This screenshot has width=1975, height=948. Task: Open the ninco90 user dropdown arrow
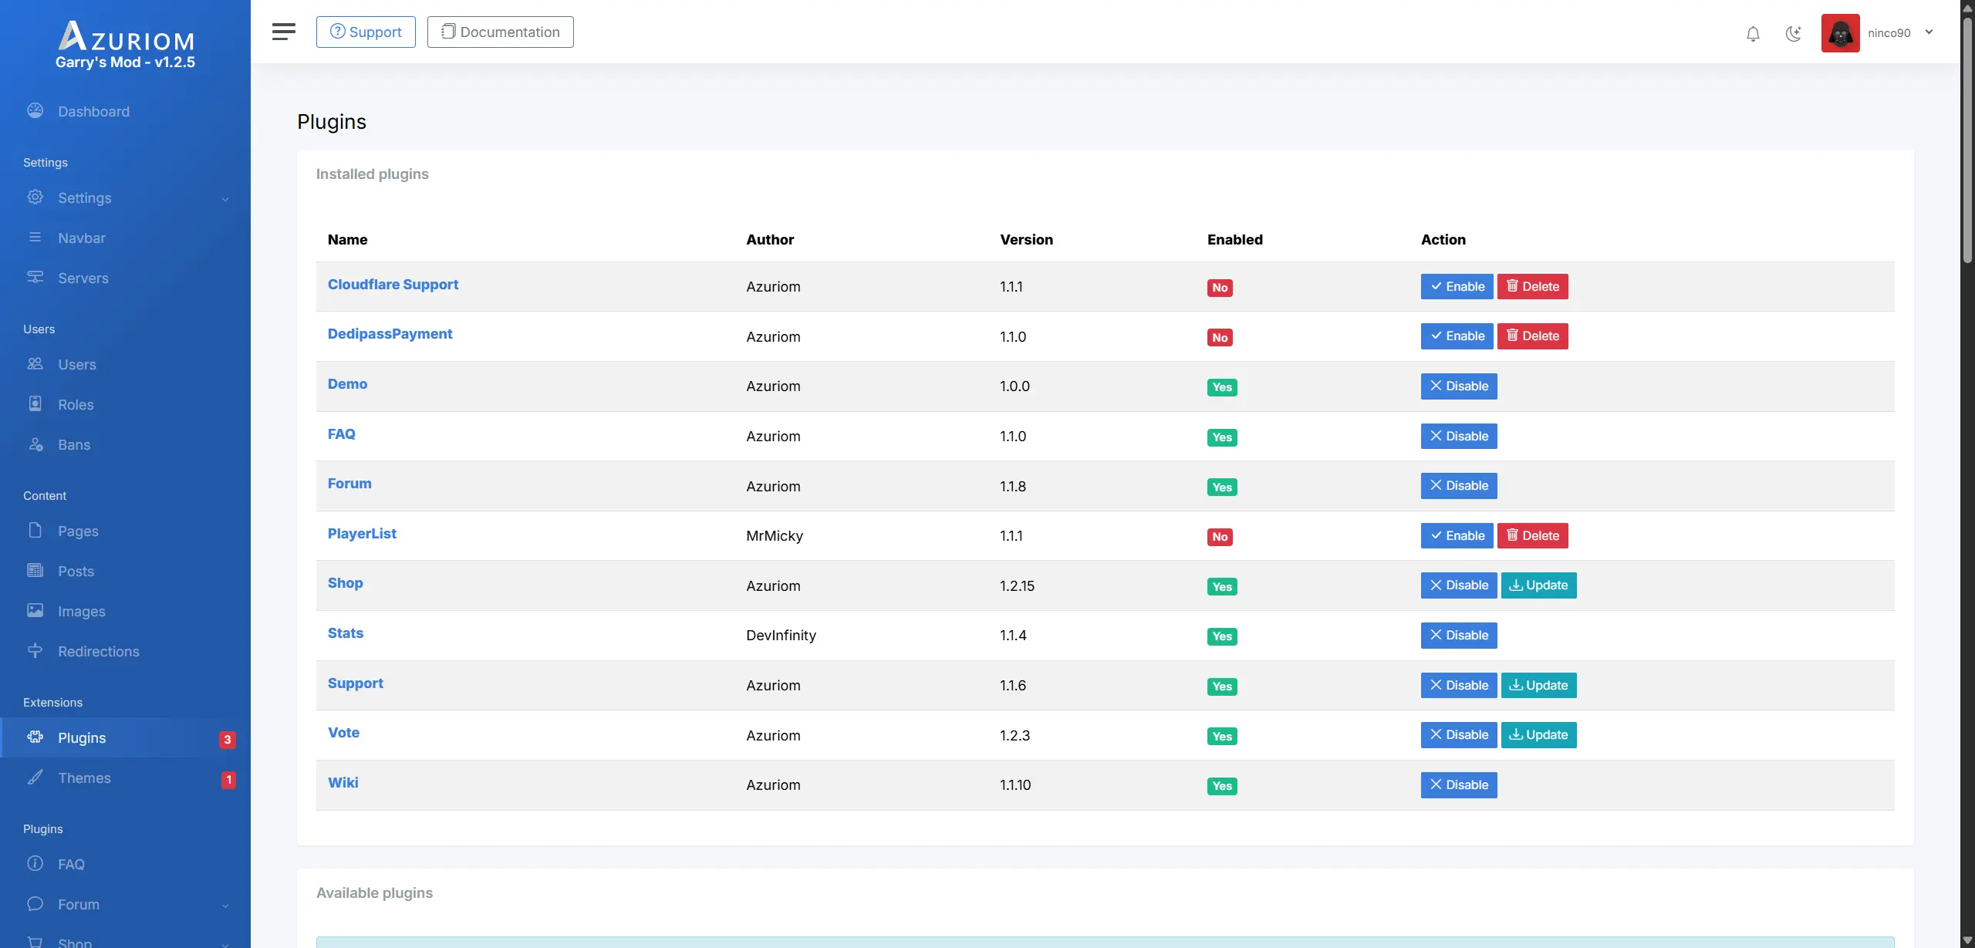(x=1929, y=32)
